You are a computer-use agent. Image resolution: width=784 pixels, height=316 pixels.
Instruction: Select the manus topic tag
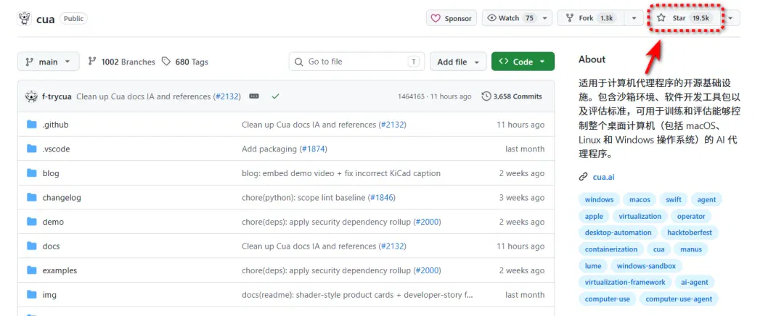[x=691, y=249]
